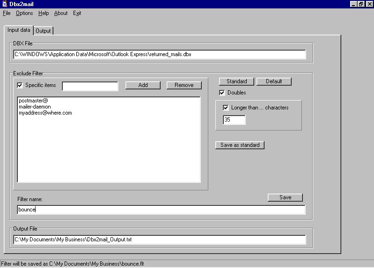Select the Input data tab
Screen dimensions: 374x268
[19, 30]
